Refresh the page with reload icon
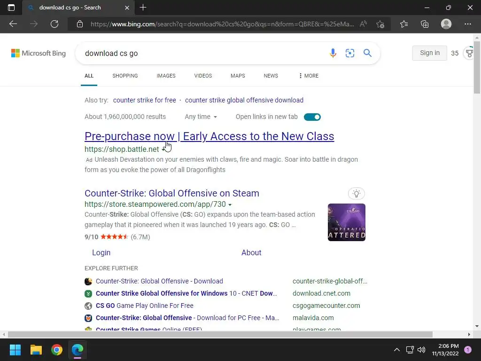This screenshot has height=361, width=481. click(54, 24)
